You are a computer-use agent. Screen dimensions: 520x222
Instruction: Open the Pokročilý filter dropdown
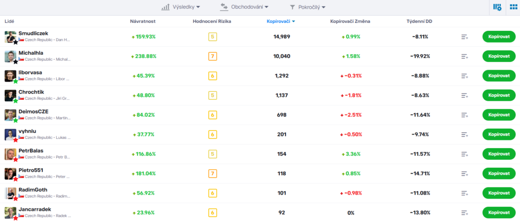(x=307, y=7)
